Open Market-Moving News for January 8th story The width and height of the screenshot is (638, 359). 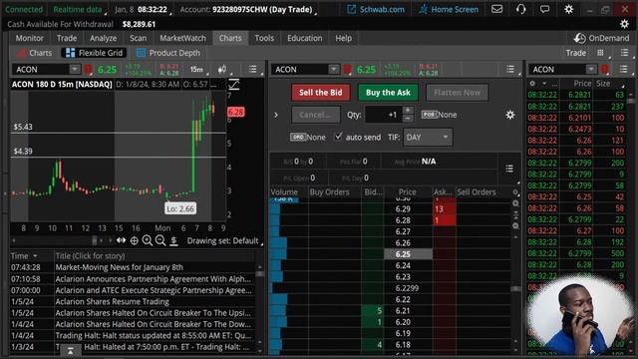[x=120, y=267]
